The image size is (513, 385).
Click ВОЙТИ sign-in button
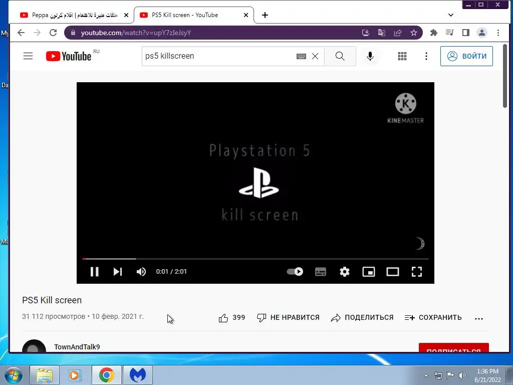point(466,56)
